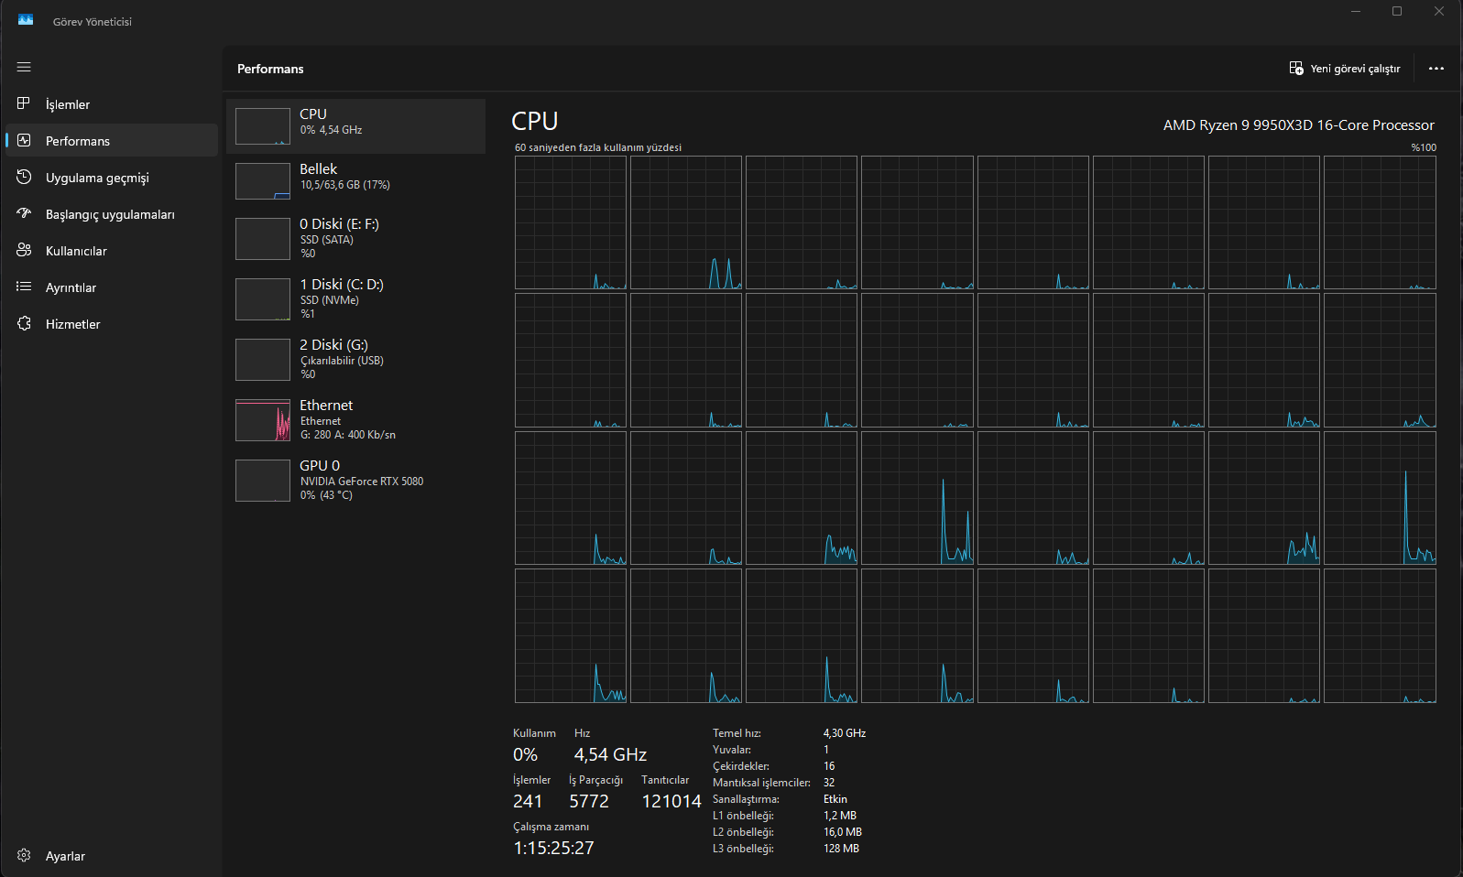Click the Tanıtıcılar count 121014
This screenshot has height=877, width=1463.
tap(671, 801)
